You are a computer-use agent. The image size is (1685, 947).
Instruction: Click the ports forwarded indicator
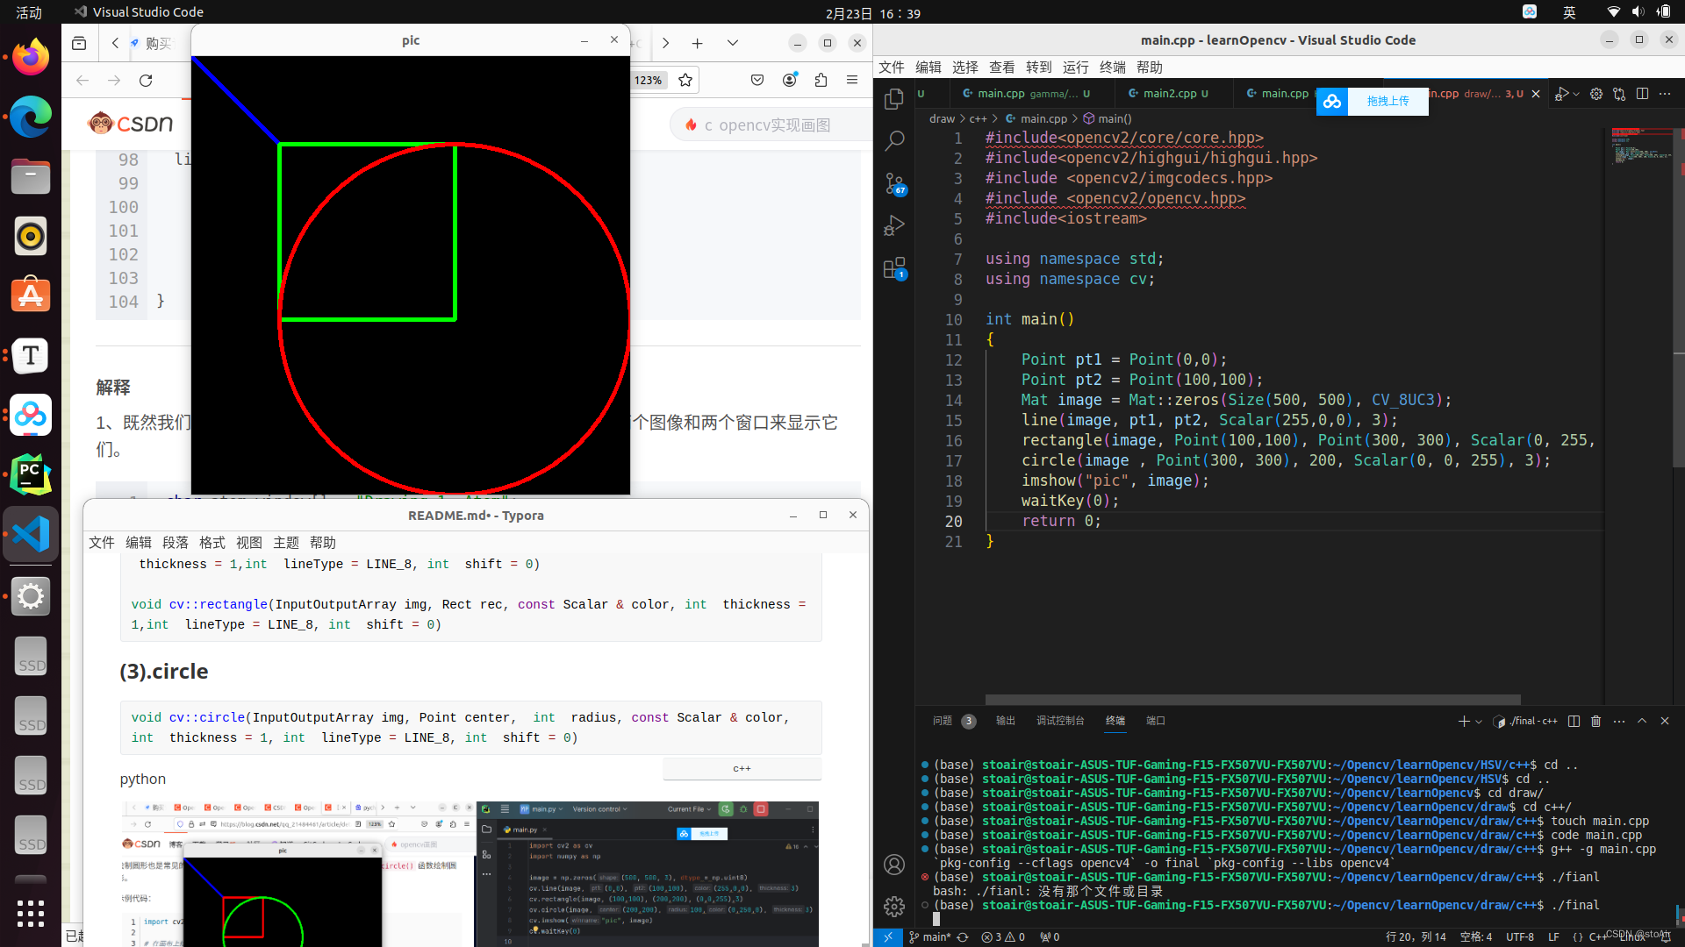point(1050,937)
